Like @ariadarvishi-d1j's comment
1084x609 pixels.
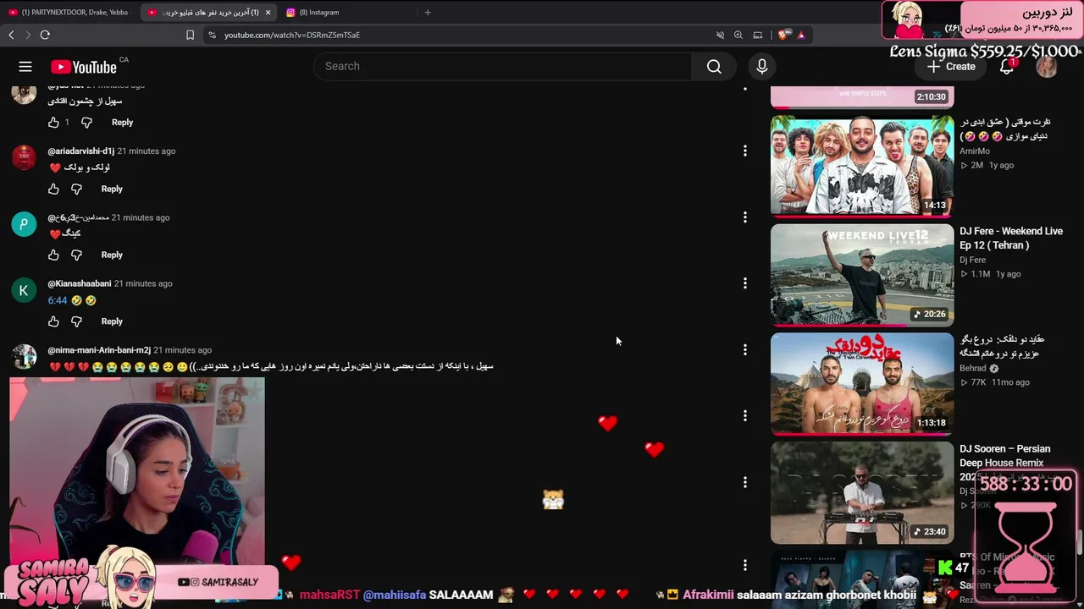[x=53, y=189]
